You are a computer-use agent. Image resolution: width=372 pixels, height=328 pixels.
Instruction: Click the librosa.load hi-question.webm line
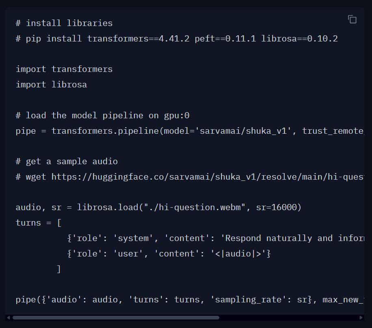[158, 208]
